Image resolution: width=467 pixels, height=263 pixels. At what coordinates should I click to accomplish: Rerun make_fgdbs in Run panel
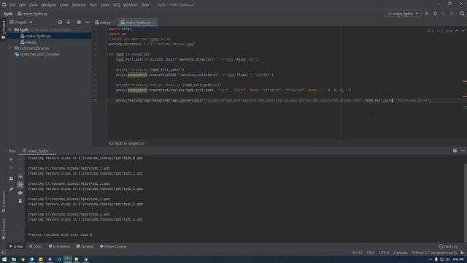click(11, 159)
